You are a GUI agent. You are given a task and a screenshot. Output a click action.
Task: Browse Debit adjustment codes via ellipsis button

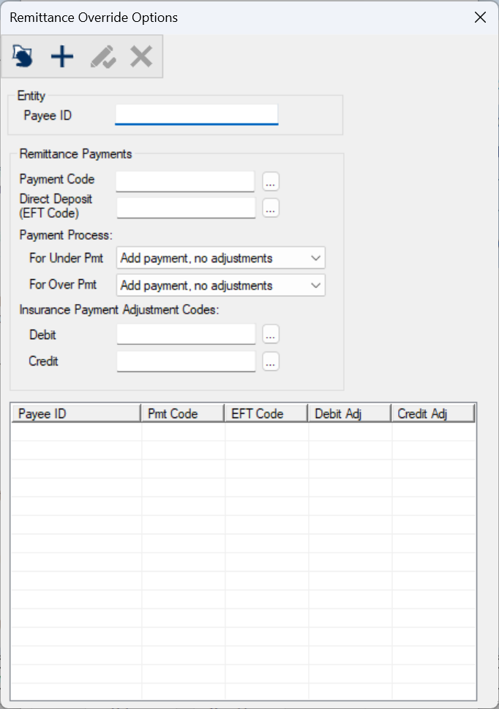coord(271,335)
